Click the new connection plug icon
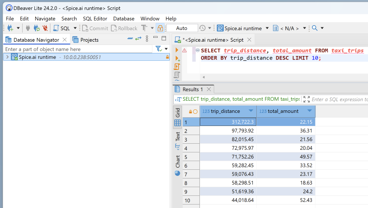The height and width of the screenshot is (208, 368). click(10, 28)
